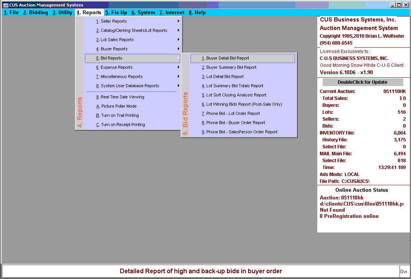
Task: Open Lot Summary Bid Totals Report
Action: [243, 86]
